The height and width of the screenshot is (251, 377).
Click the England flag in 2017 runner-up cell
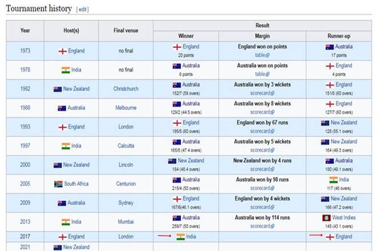point(330,237)
